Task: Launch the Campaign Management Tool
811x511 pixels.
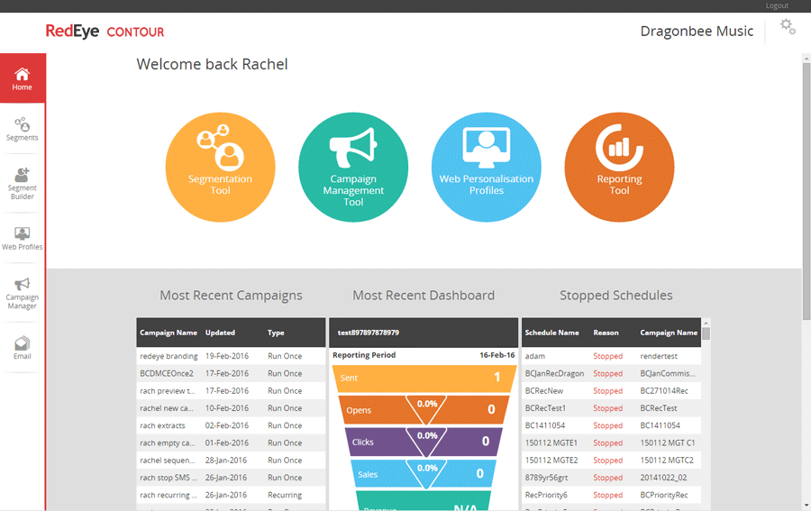Action: 353,168
